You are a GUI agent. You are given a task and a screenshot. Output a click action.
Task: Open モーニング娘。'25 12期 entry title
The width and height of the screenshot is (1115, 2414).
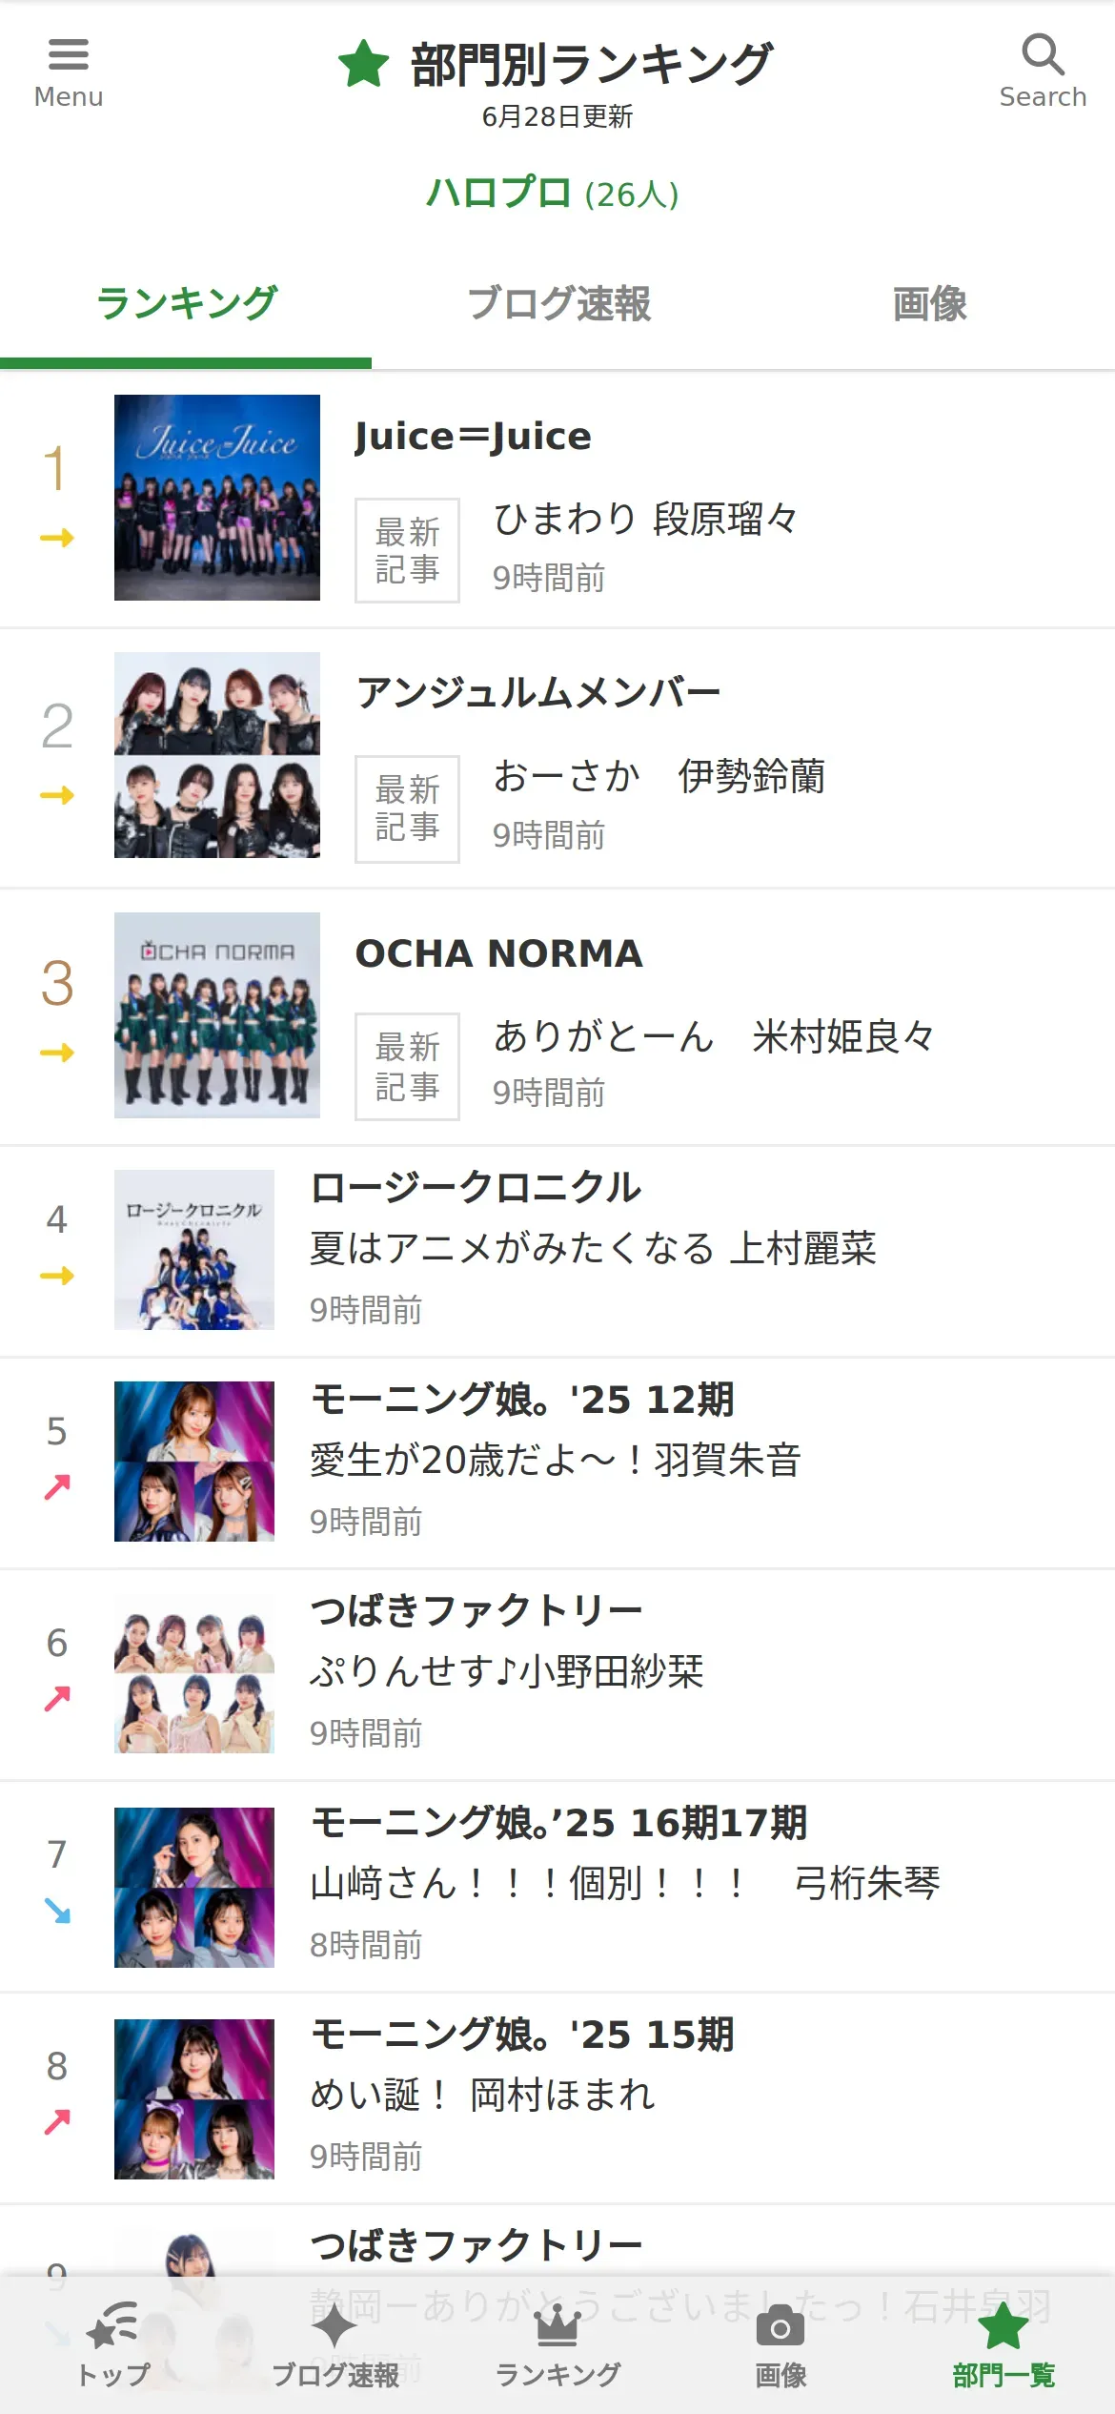pos(522,1400)
